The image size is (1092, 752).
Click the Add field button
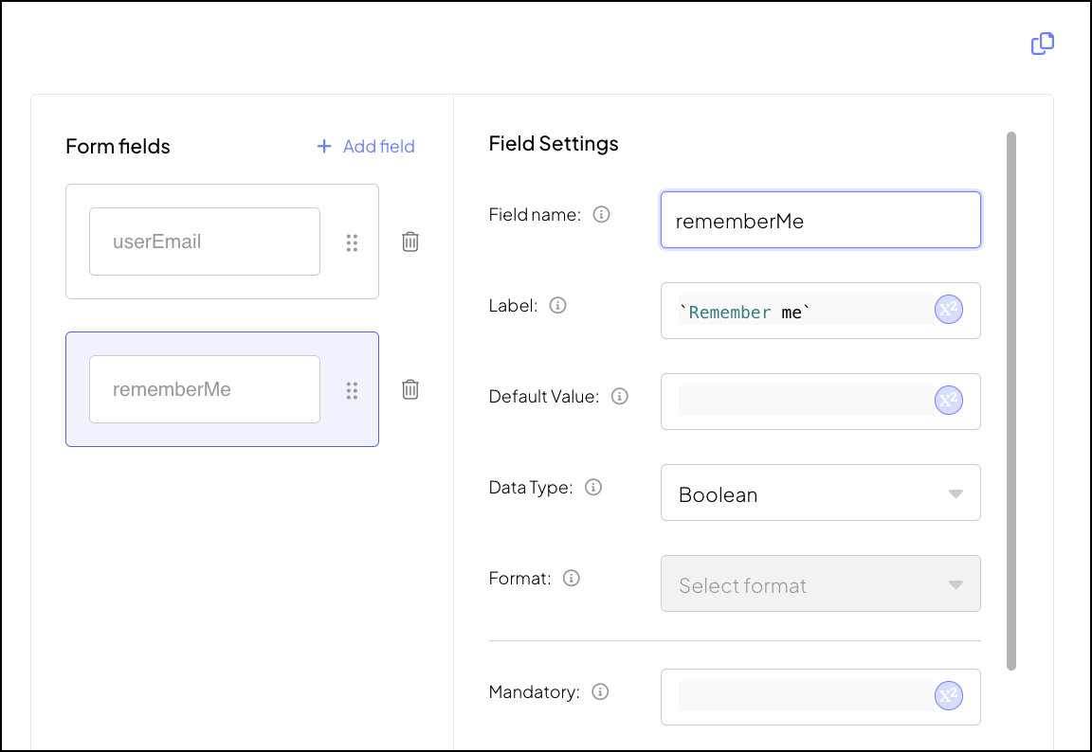click(x=366, y=146)
